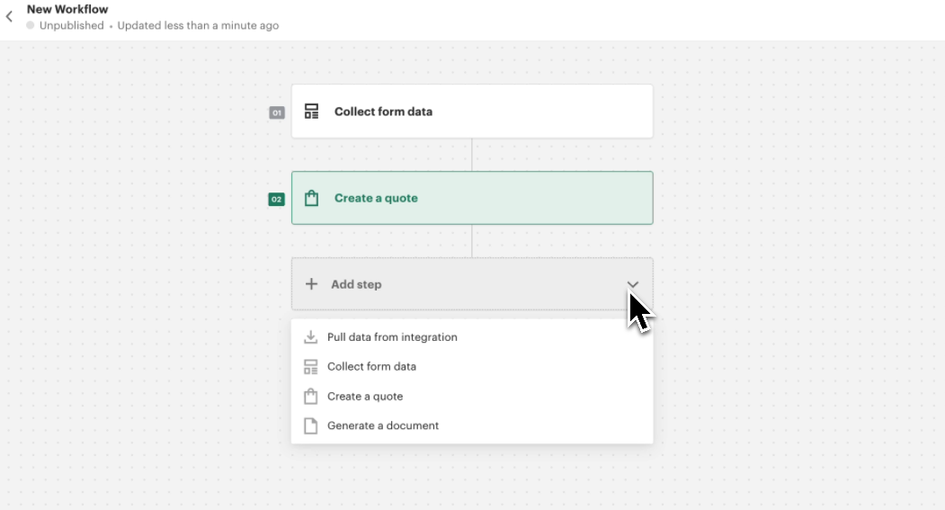Click the grey Unpublished status dot
The image size is (945, 510).
click(x=31, y=25)
